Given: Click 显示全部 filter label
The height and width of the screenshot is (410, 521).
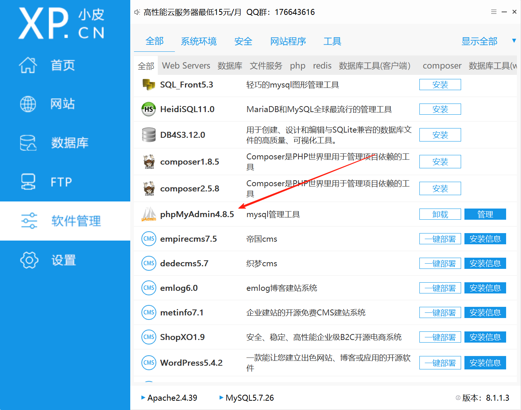Looking at the screenshot, I should click(479, 41).
